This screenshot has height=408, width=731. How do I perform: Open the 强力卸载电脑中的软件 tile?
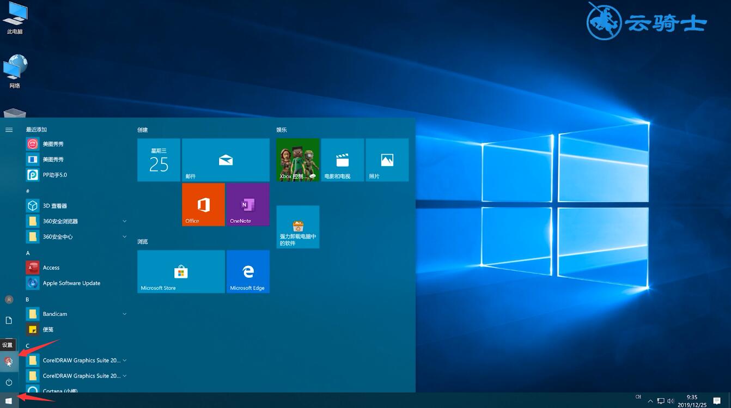click(x=298, y=227)
